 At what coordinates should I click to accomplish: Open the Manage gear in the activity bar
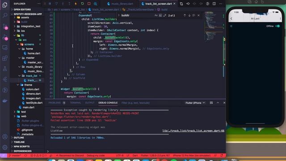5,147
